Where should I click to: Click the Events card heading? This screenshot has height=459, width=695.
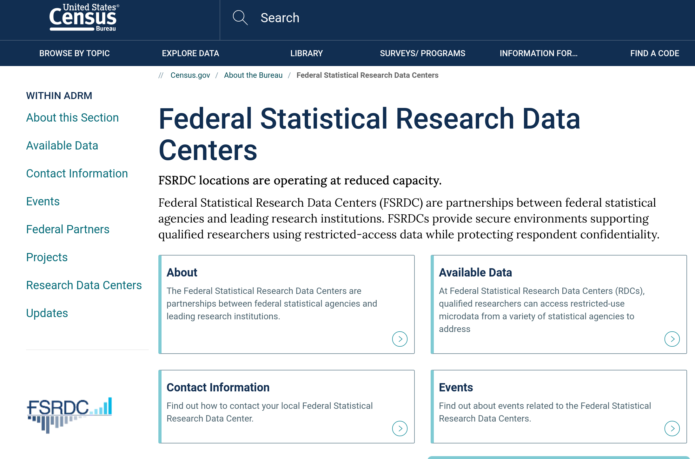coord(456,387)
